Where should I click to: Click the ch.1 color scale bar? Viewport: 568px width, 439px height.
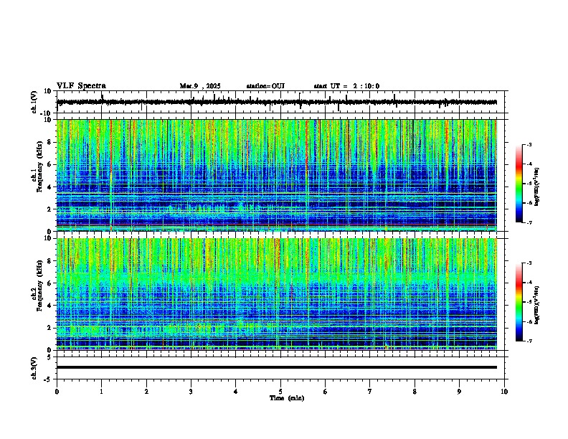[x=519, y=184]
